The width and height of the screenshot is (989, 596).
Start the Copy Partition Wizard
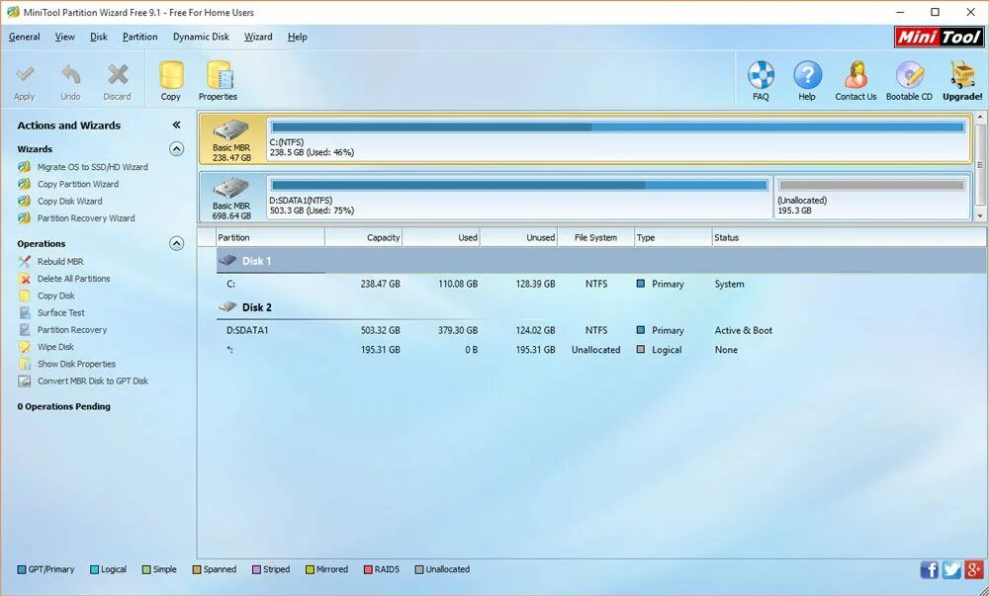(x=77, y=184)
